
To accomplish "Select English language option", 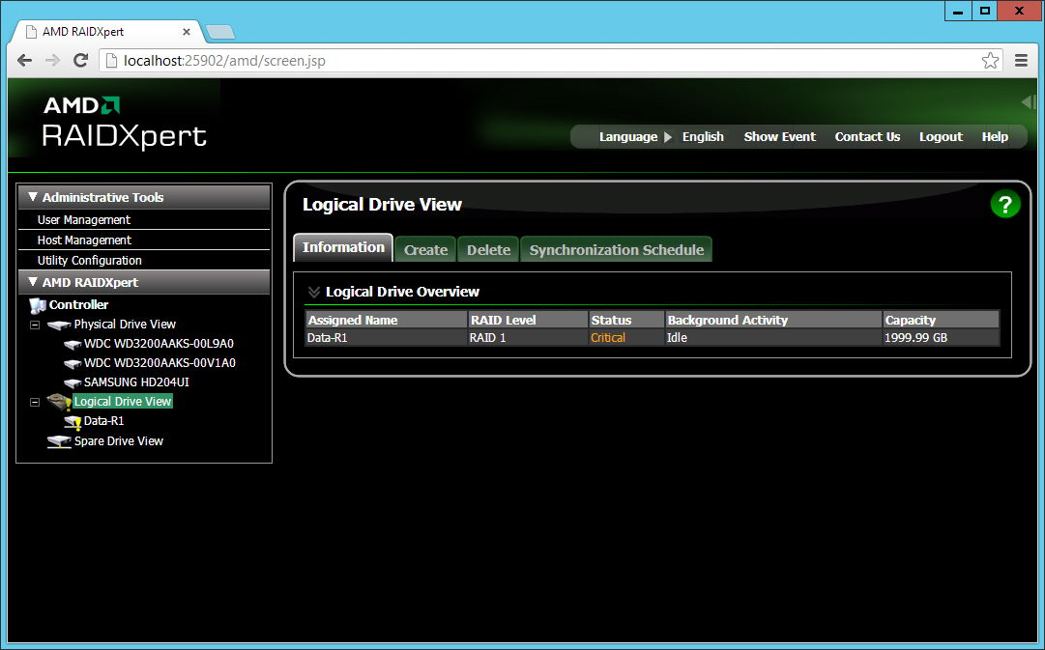I will click(703, 136).
